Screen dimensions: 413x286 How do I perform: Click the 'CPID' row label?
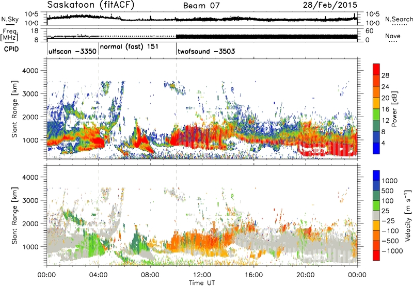[11, 49]
